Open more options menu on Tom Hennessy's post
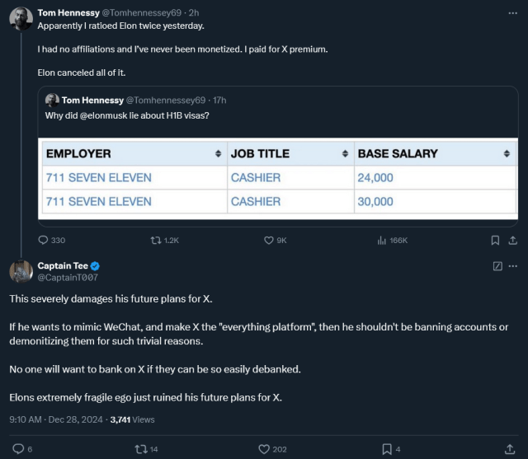528x459 pixels. click(512, 13)
